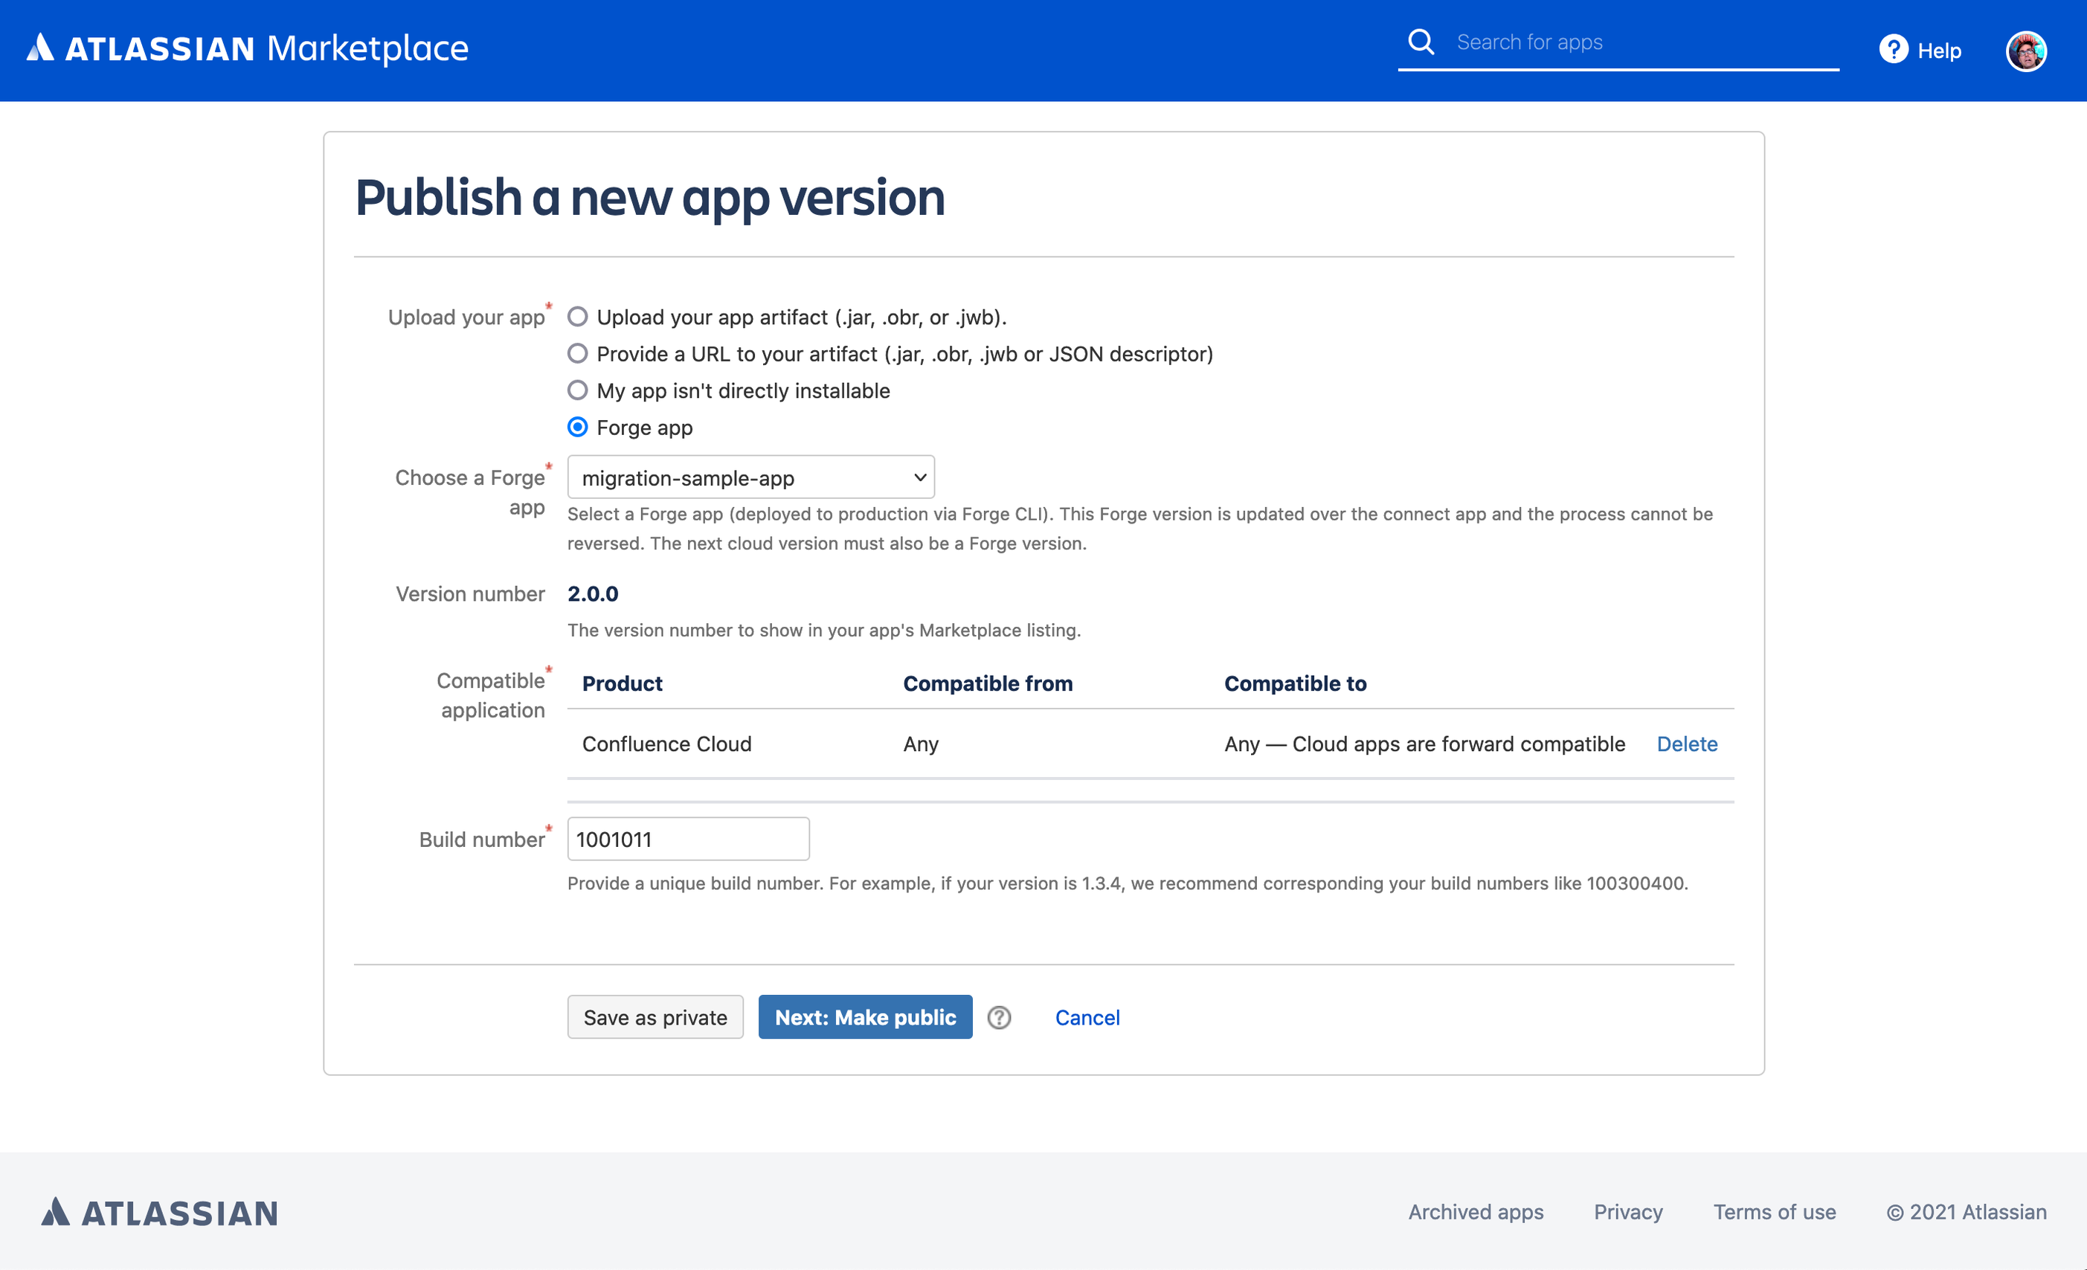Viewport: 2087px width, 1270px height.
Task: Open Terms of use footer link
Action: click(x=1775, y=1211)
